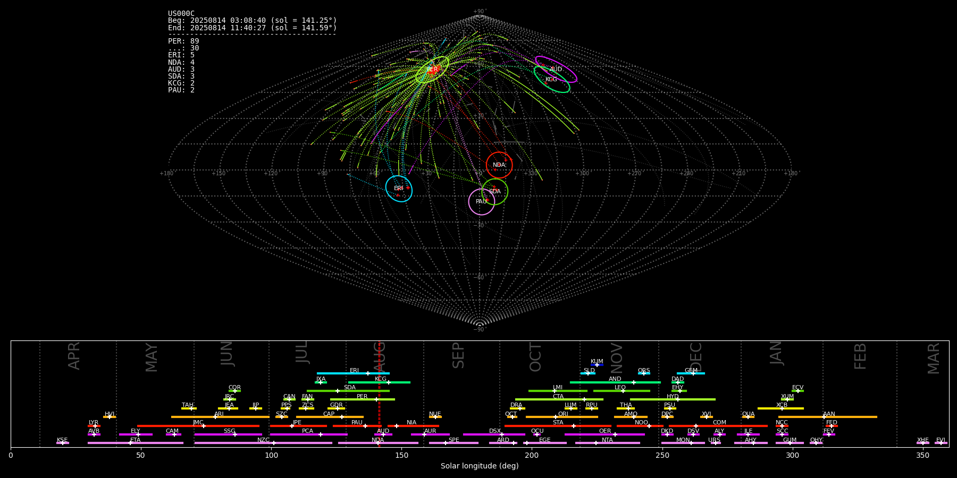The image size is (957, 478).
Task: Click the HYD shower bar in timeline
Action: coord(673,399)
